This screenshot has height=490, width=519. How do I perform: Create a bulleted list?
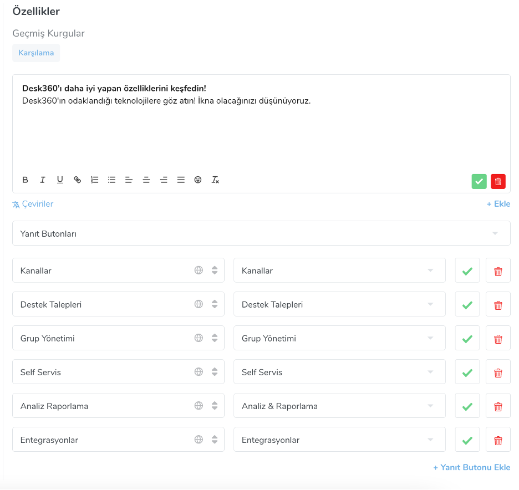(x=112, y=180)
